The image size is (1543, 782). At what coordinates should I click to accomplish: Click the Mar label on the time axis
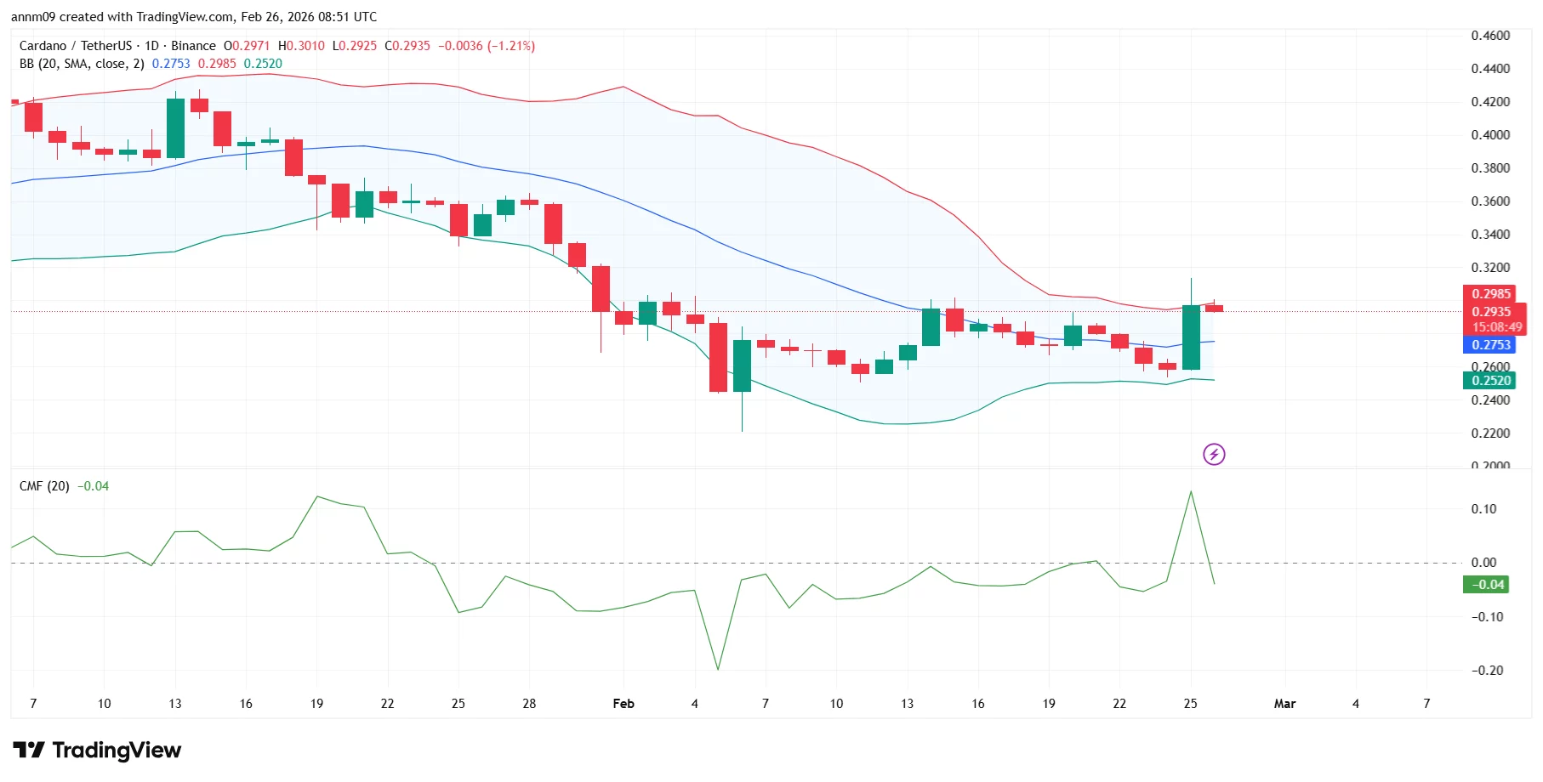1285,704
